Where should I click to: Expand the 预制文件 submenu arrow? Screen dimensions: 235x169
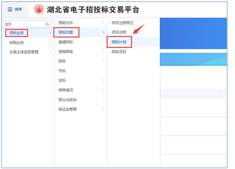click(103, 23)
